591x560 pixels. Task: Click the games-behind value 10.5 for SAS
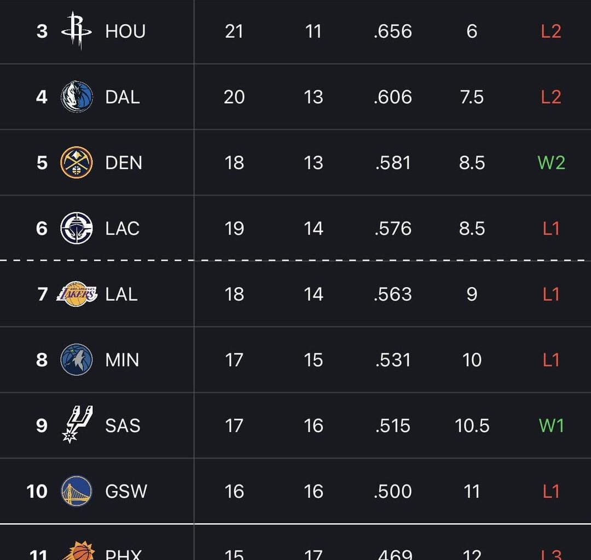(x=472, y=425)
